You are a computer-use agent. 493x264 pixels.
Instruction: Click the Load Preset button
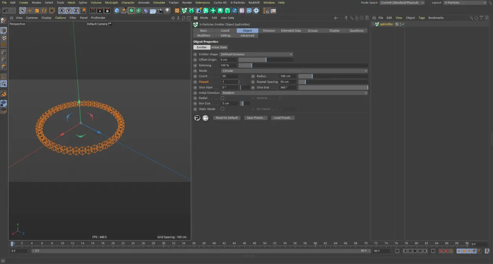tap(283, 117)
